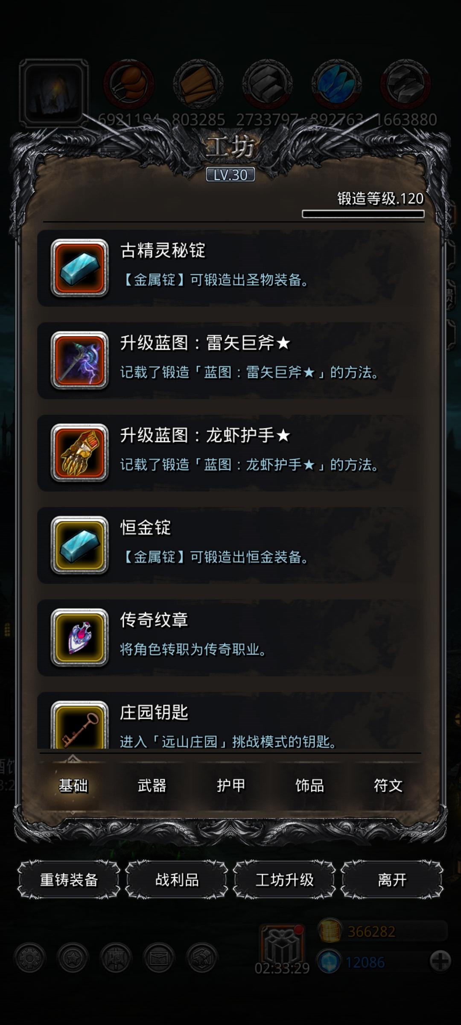The image size is (461, 1025).
Task: Open the mail envelope icon
Action: (x=159, y=958)
